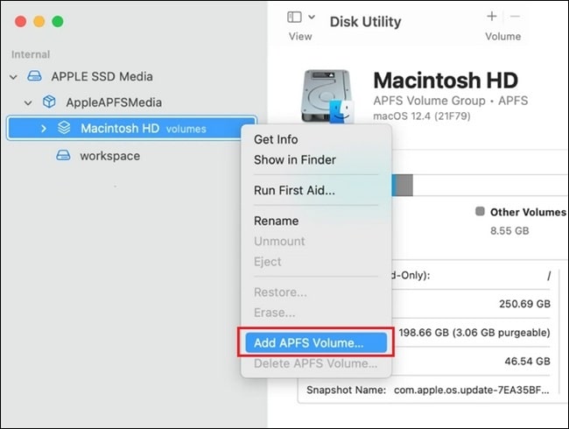Click the plus Add Volume icon

coord(492,17)
